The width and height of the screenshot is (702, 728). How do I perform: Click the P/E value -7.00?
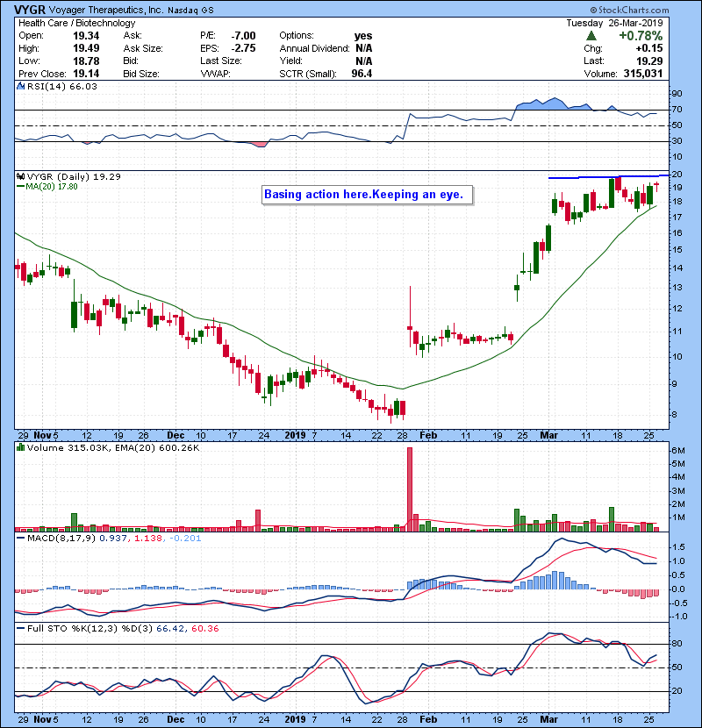(243, 36)
